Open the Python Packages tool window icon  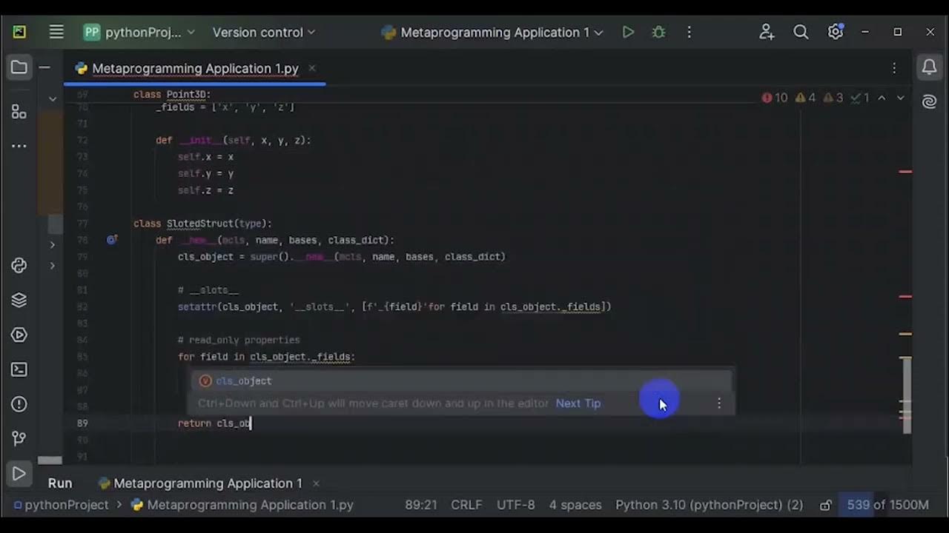(x=19, y=265)
